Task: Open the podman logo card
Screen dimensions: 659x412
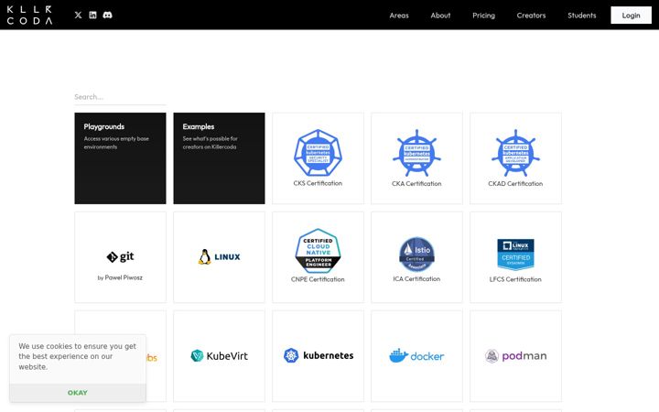Action: pos(515,355)
